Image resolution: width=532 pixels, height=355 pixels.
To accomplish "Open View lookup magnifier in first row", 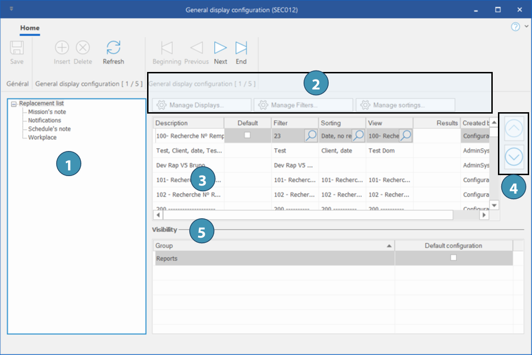I will [x=406, y=136].
